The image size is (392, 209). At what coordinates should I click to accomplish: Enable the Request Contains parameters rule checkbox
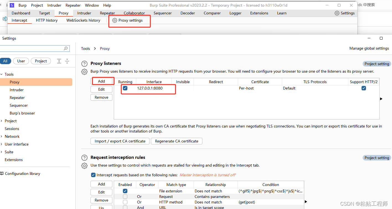point(125,197)
